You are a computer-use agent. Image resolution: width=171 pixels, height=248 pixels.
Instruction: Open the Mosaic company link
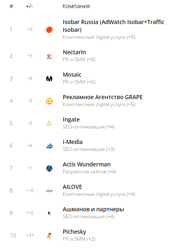coord(72,75)
